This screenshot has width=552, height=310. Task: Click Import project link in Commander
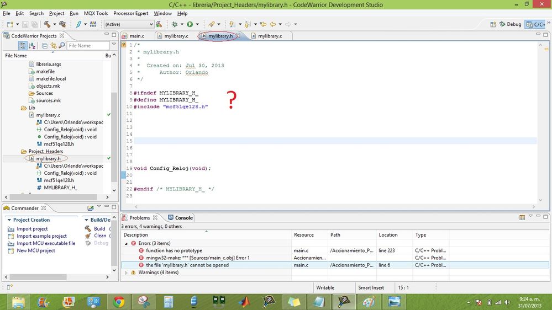click(32, 229)
